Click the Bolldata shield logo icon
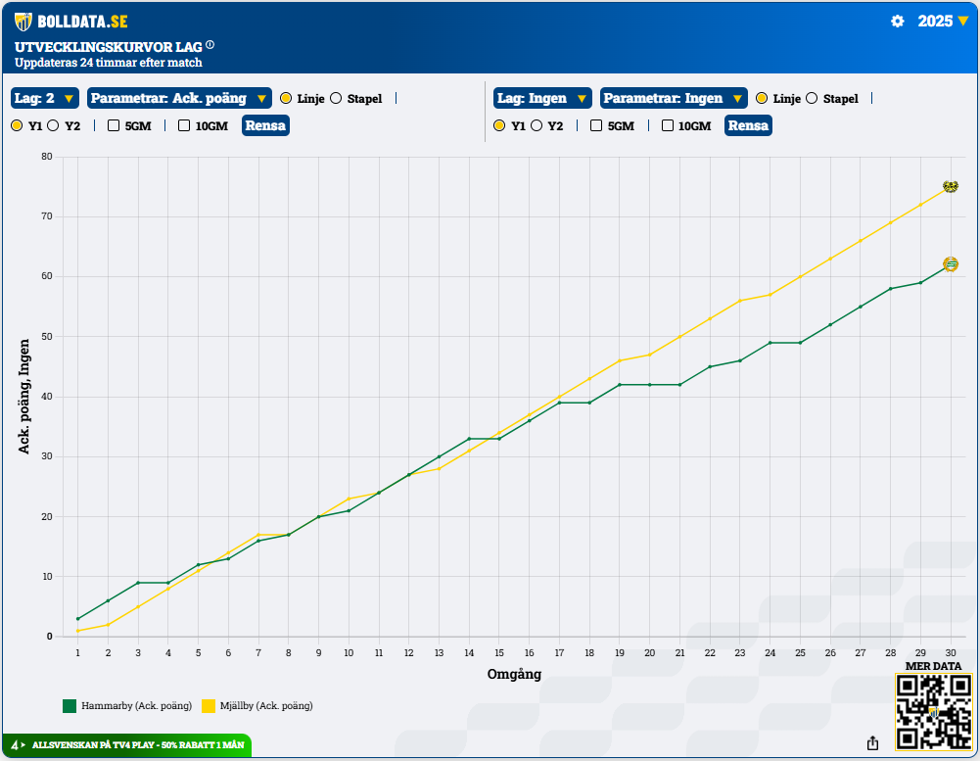Screen dimensions: 980x761 (x=23, y=22)
